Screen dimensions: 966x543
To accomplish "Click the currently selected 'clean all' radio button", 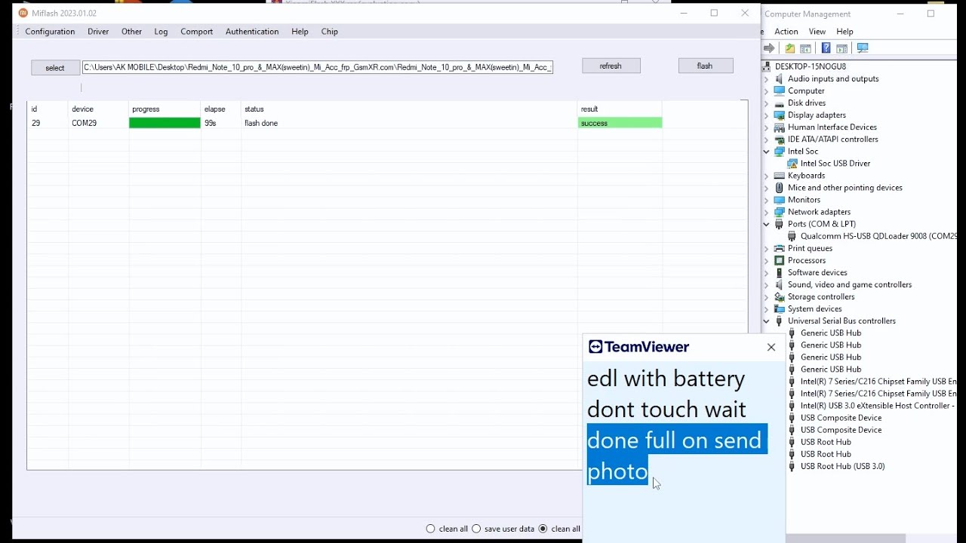I will pyautogui.click(x=543, y=529).
